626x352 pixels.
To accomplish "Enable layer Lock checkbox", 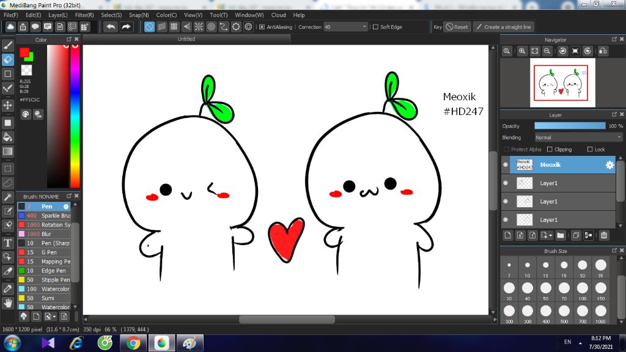I will (x=590, y=149).
